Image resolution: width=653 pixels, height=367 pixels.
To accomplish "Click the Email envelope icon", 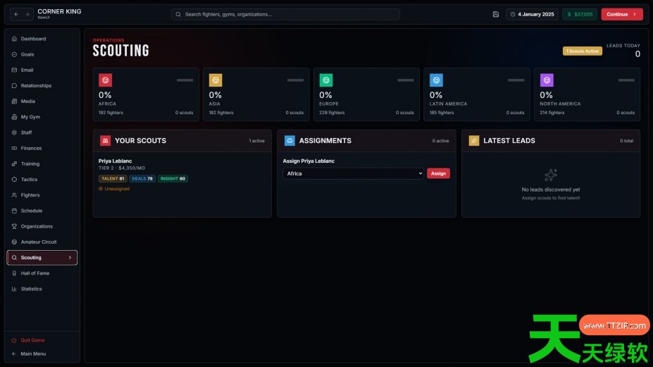I will coord(14,70).
